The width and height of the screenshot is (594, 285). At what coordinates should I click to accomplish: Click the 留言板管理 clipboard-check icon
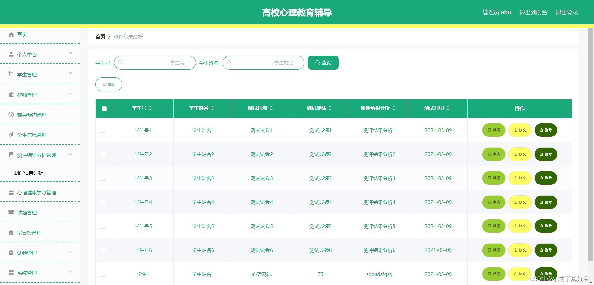point(11,232)
